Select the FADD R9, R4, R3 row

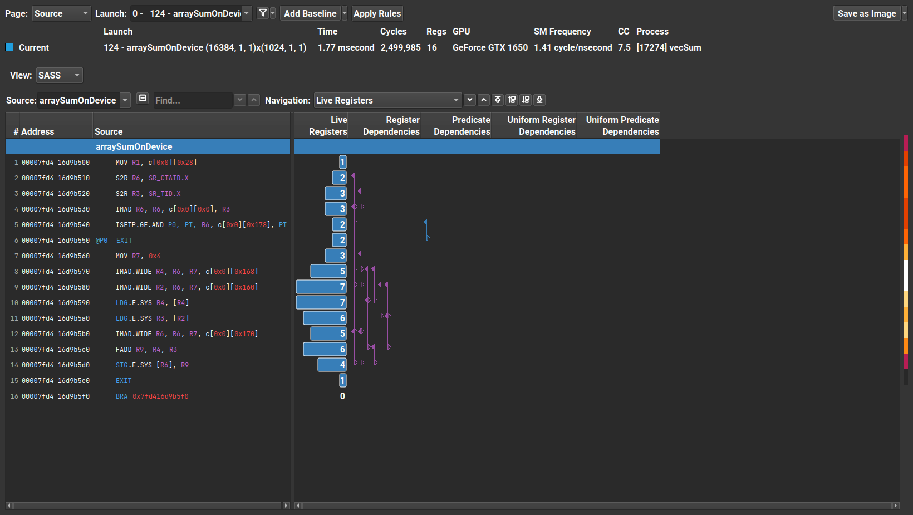click(148, 350)
